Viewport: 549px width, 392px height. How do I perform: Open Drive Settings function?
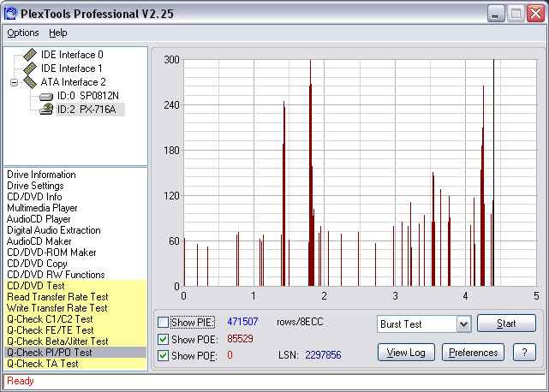click(x=35, y=186)
